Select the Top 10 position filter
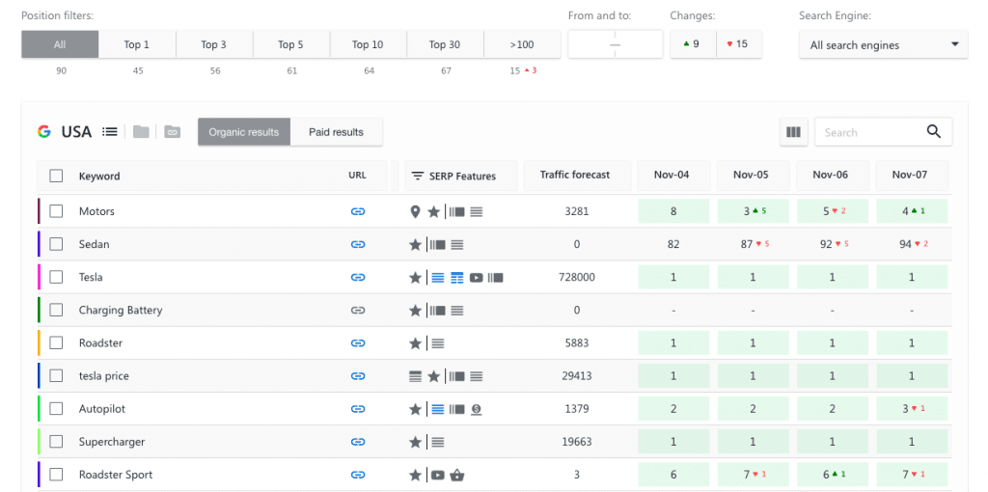988x492 pixels. tap(368, 44)
